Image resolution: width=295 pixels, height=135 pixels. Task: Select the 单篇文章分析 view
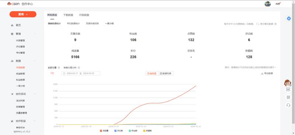tap(70, 68)
